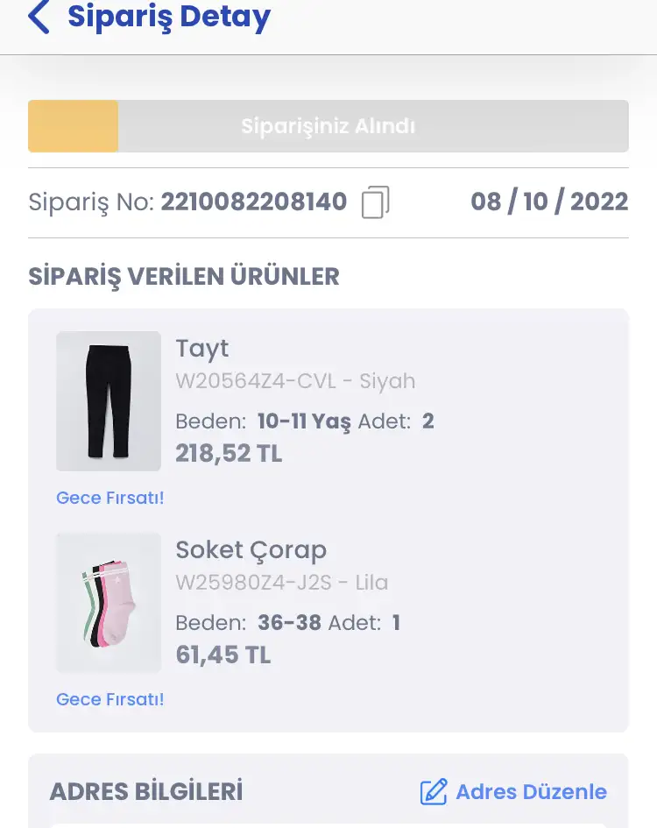Tap the 61,45 TL price
This screenshot has height=828, width=657.
point(223,655)
